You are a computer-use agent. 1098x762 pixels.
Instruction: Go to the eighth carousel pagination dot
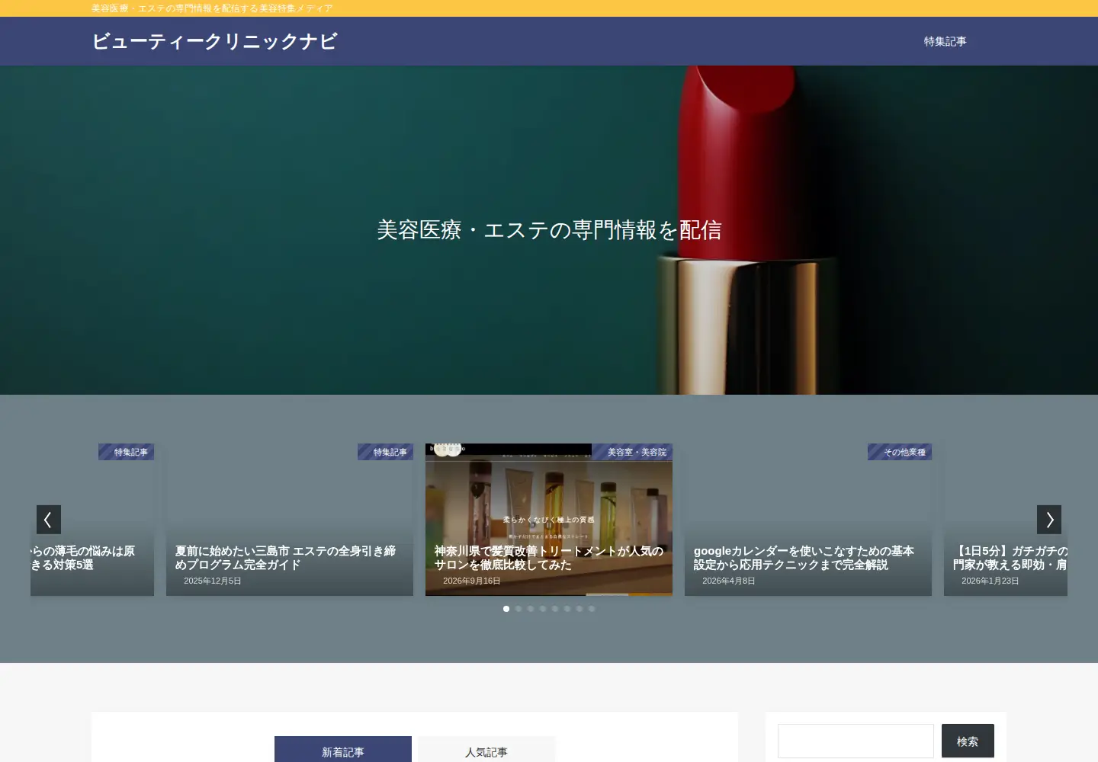tap(592, 609)
